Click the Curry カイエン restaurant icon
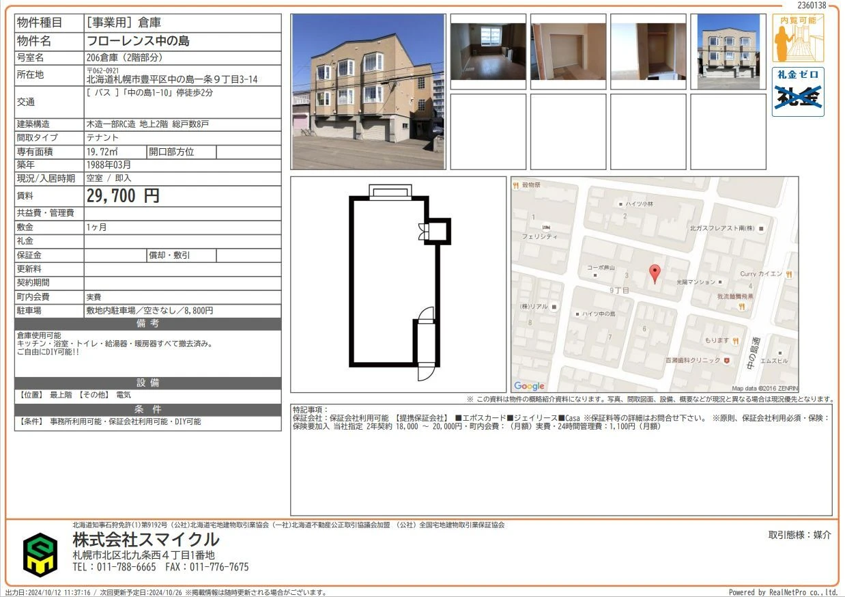The width and height of the screenshot is (845, 597). (789, 274)
